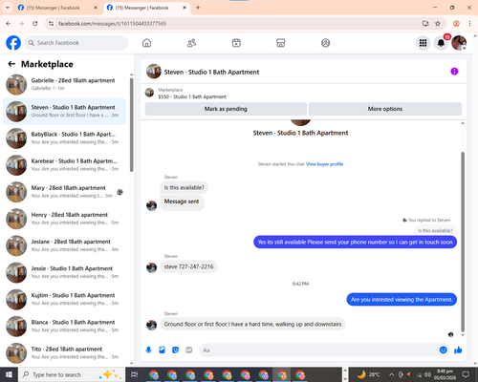This screenshot has width=478, height=382.
Task: Open the weather widget showing 28°C
Action: click(x=368, y=374)
